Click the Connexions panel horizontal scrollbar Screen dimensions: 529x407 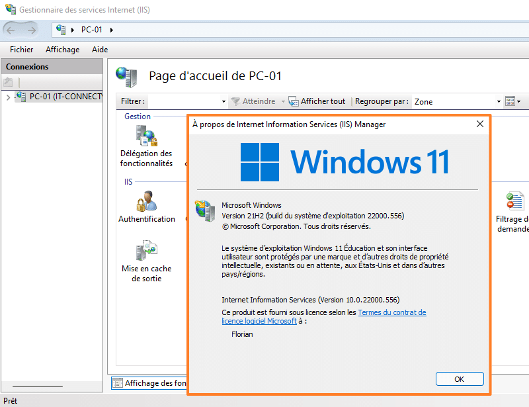[x=38, y=386]
